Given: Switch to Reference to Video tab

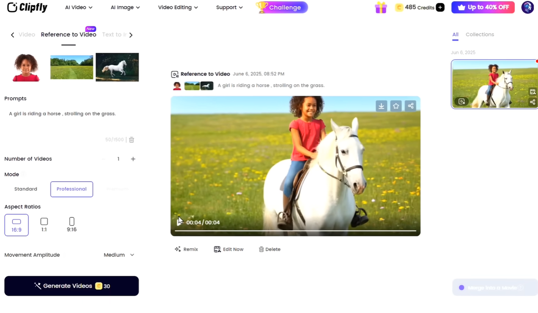Looking at the screenshot, I should [x=69, y=35].
